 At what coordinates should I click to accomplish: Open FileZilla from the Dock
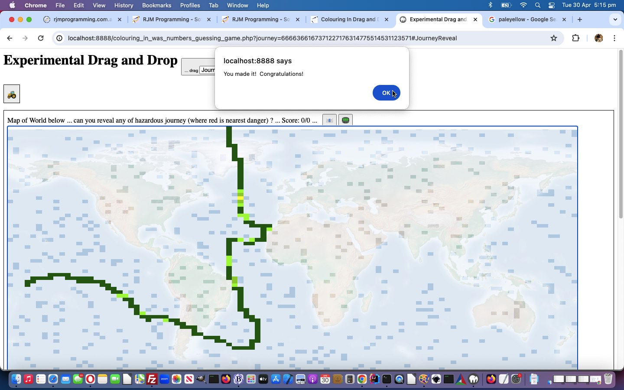[152, 380]
